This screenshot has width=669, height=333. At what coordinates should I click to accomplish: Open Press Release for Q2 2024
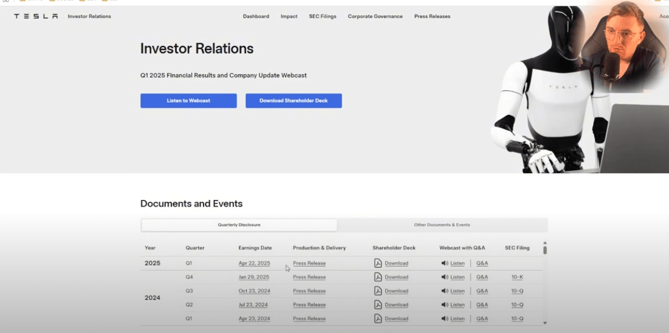[309, 305]
